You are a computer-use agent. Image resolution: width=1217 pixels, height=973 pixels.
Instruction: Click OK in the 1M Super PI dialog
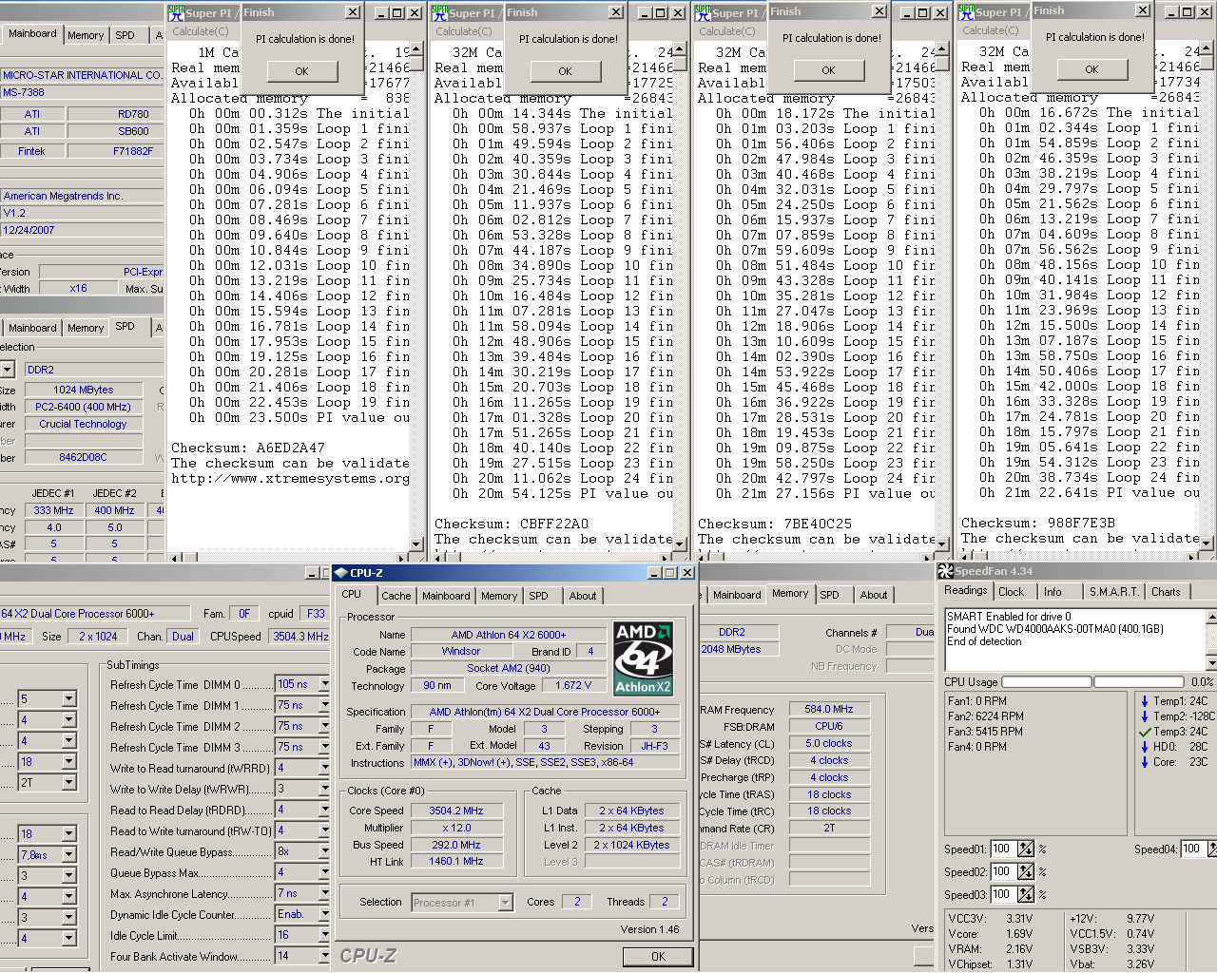click(x=301, y=71)
